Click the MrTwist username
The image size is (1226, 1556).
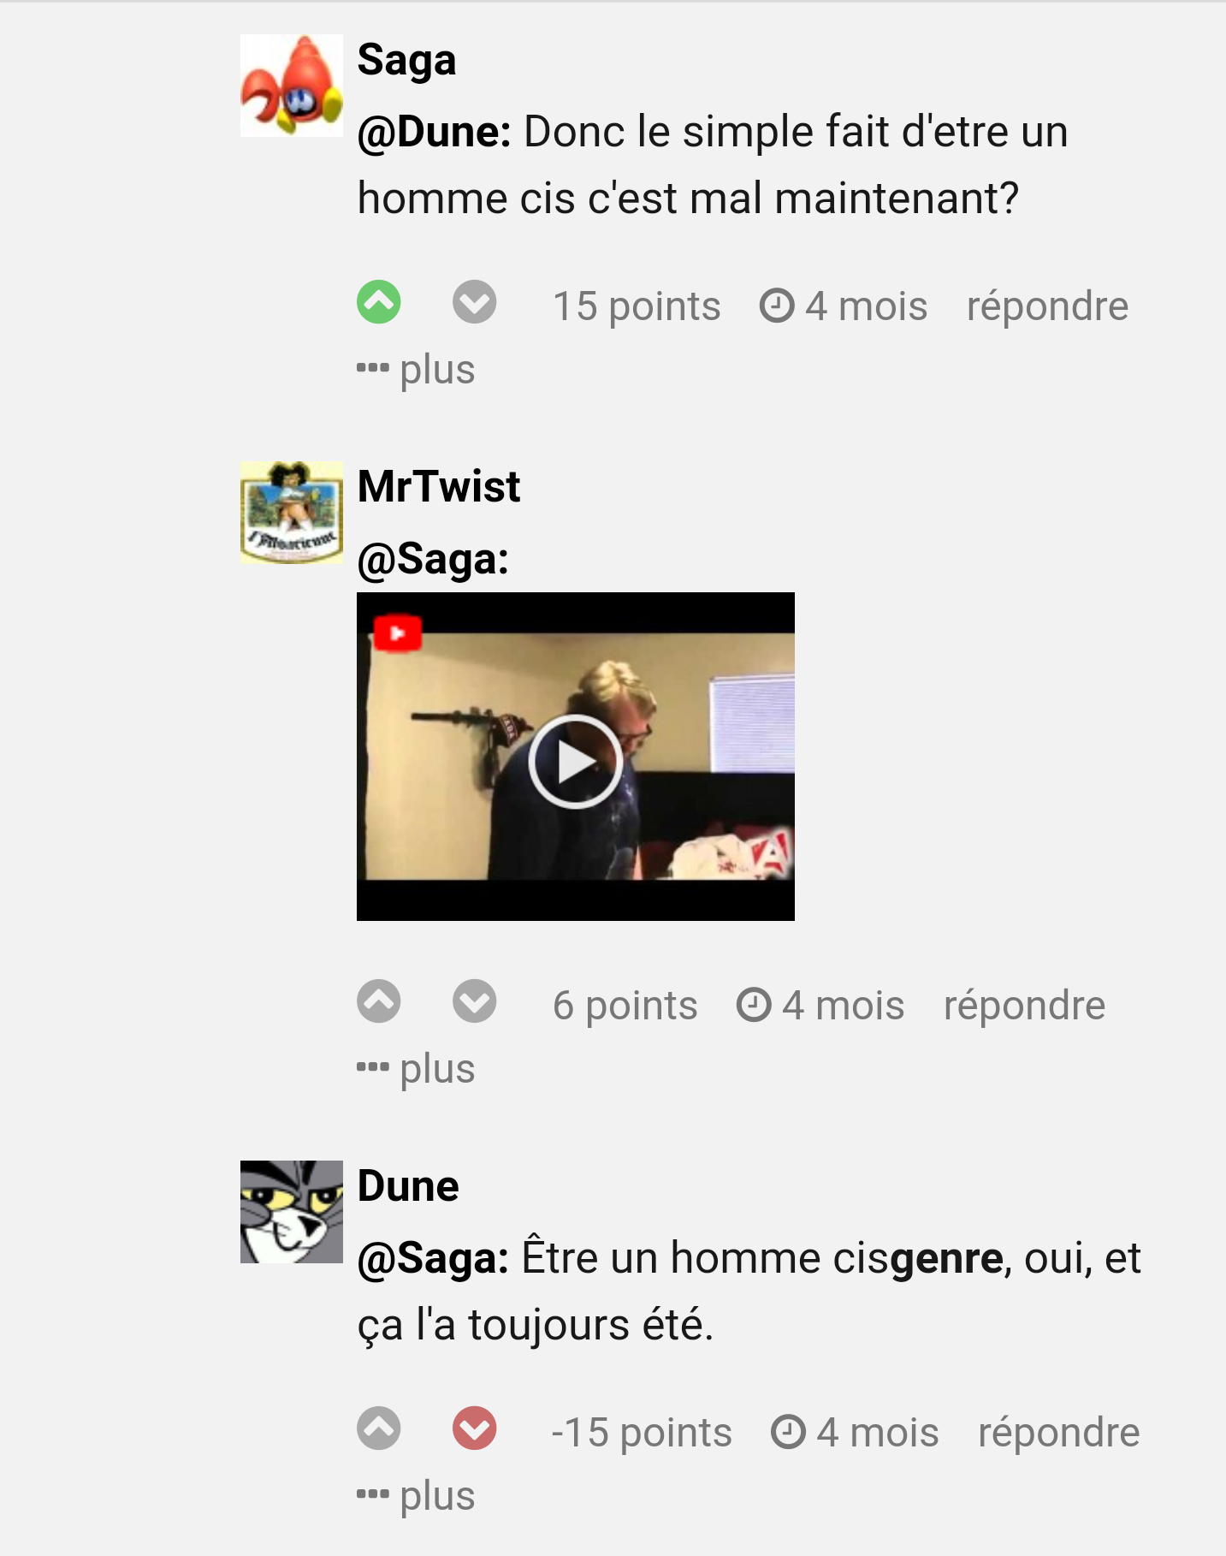pyautogui.click(x=439, y=486)
